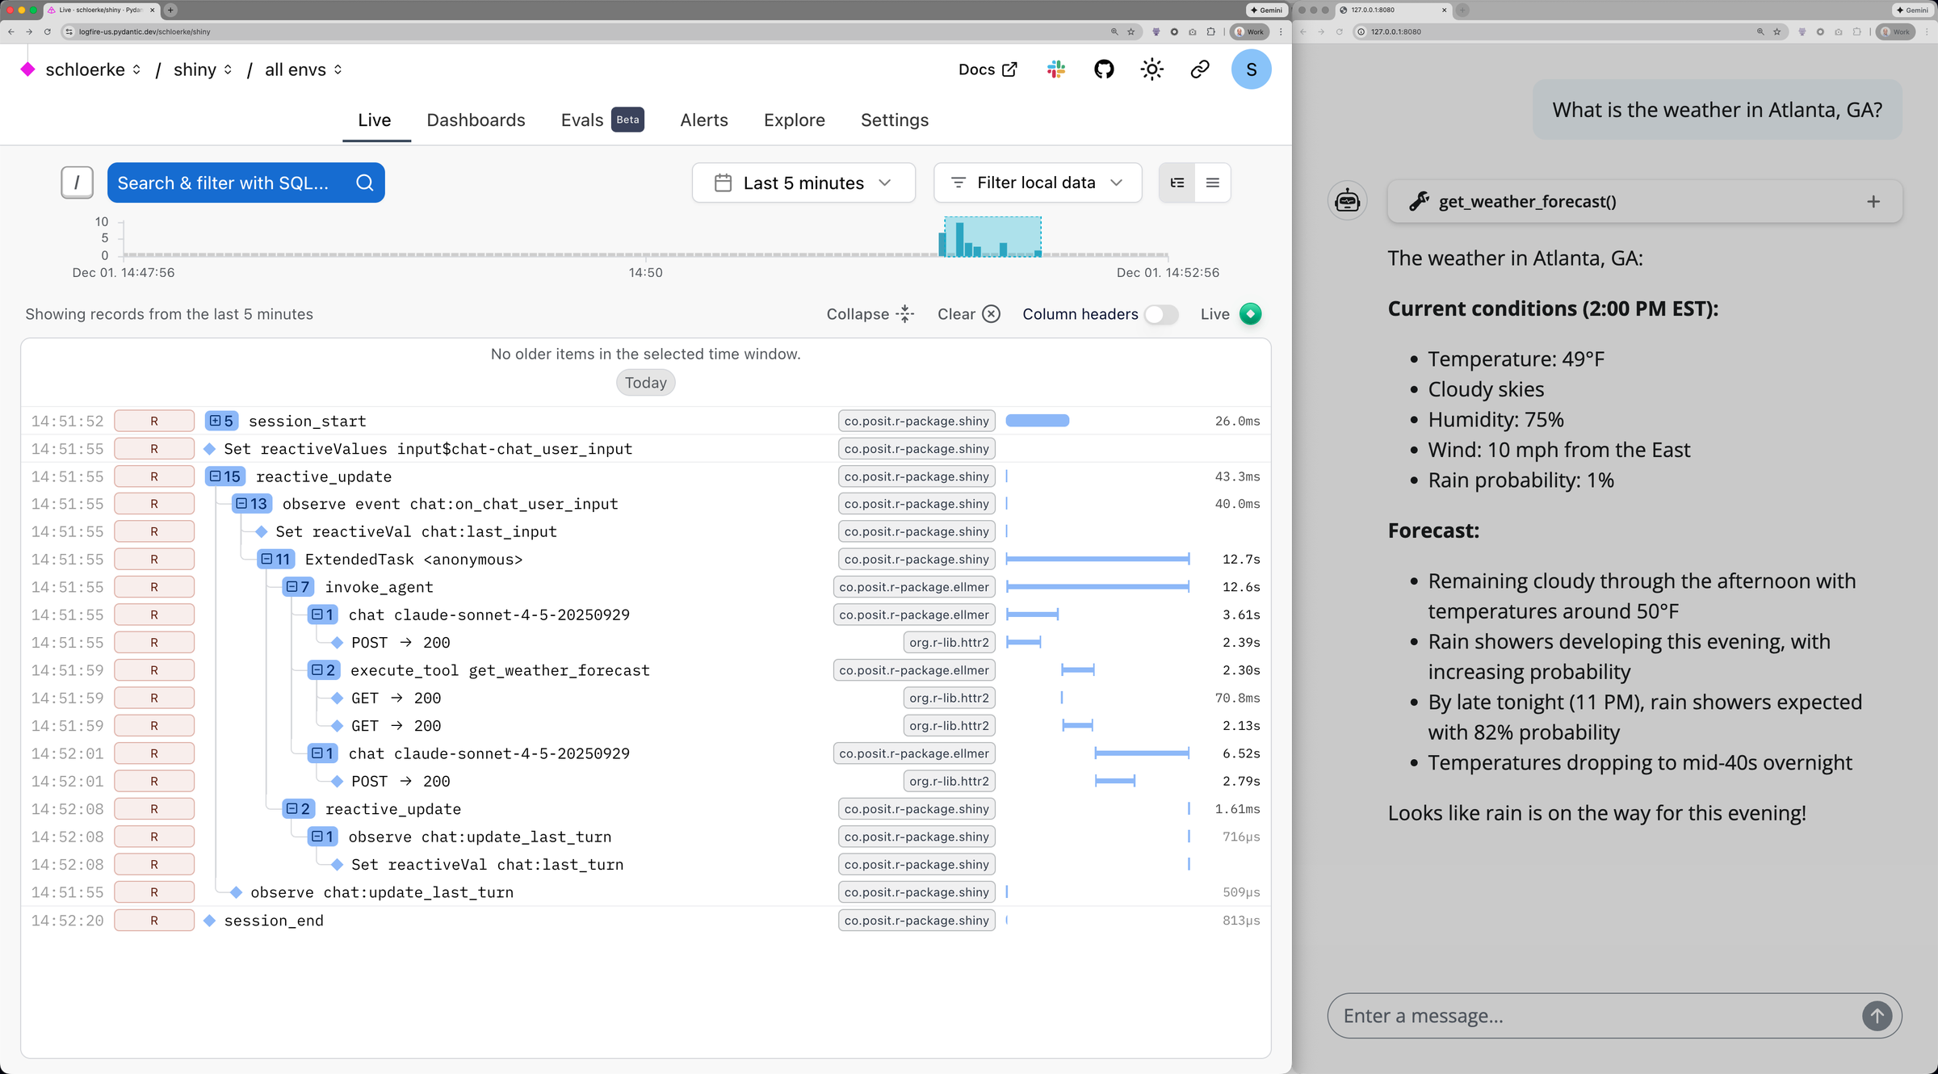The width and height of the screenshot is (1938, 1074).
Task: Toggle the Column headers switch
Action: click(x=1162, y=314)
